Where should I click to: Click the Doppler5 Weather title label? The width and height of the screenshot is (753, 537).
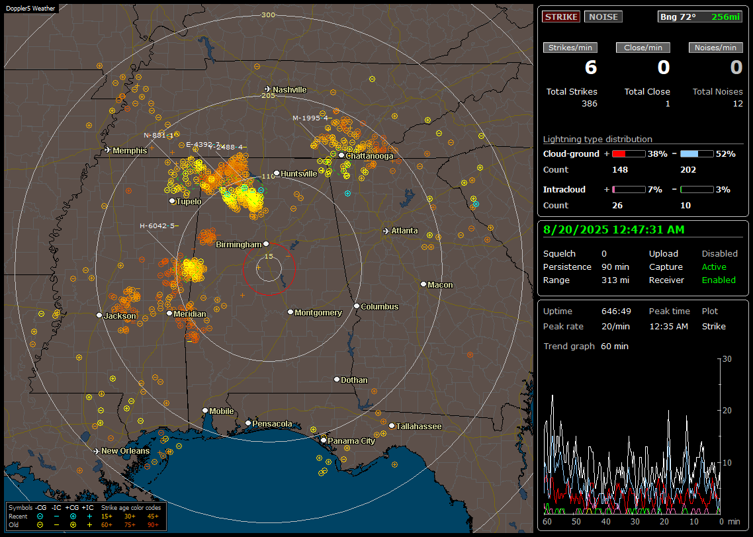point(30,8)
